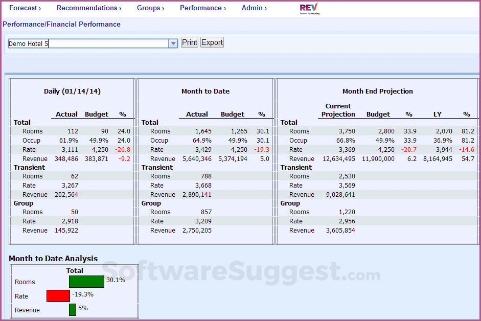Open the Admin menu

click(254, 8)
